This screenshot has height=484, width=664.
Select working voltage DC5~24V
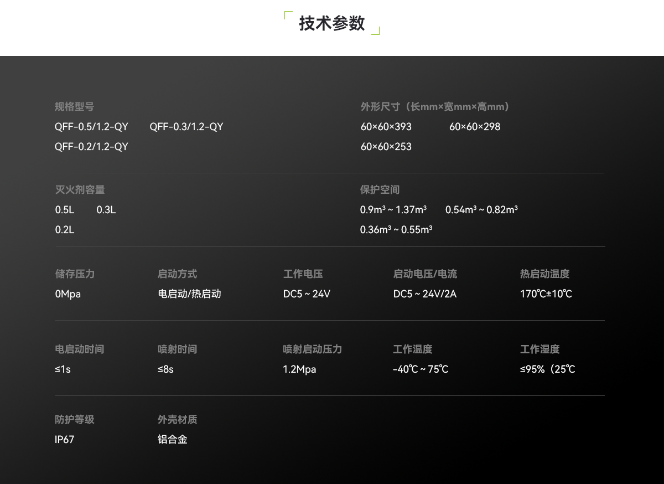tap(306, 294)
